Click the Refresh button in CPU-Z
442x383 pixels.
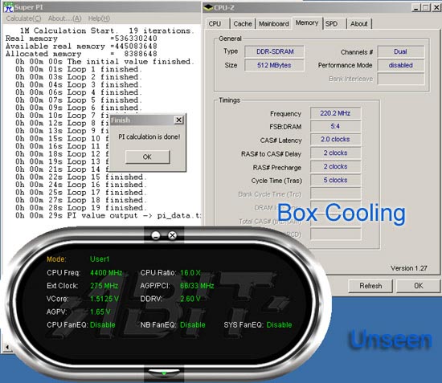(x=370, y=286)
